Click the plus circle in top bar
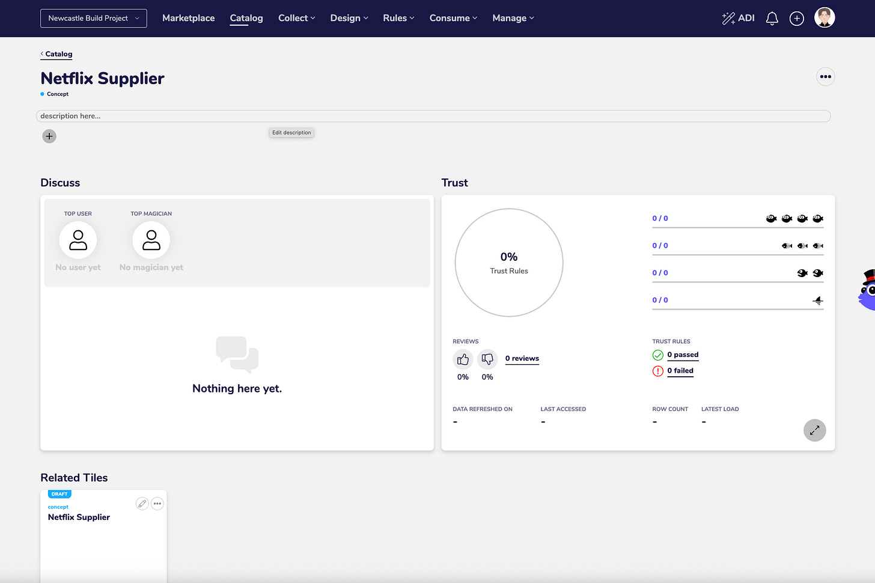875x583 pixels. [x=797, y=19]
